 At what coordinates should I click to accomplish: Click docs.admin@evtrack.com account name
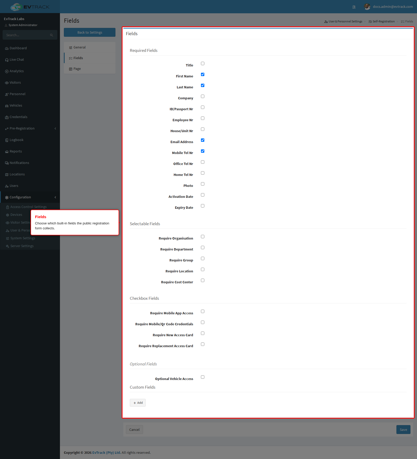[393, 7]
